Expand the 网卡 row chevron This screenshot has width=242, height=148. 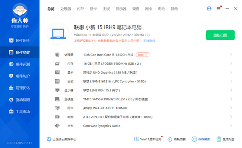point(231,108)
